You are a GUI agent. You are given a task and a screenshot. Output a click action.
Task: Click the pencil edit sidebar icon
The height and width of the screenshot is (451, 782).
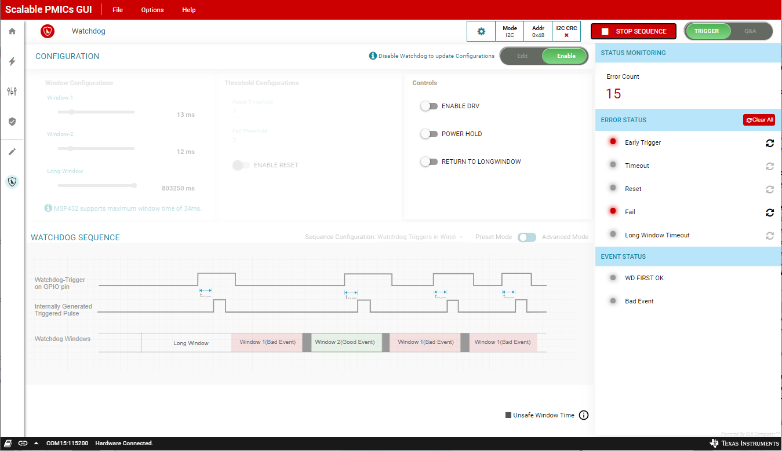pyautogui.click(x=12, y=152)
